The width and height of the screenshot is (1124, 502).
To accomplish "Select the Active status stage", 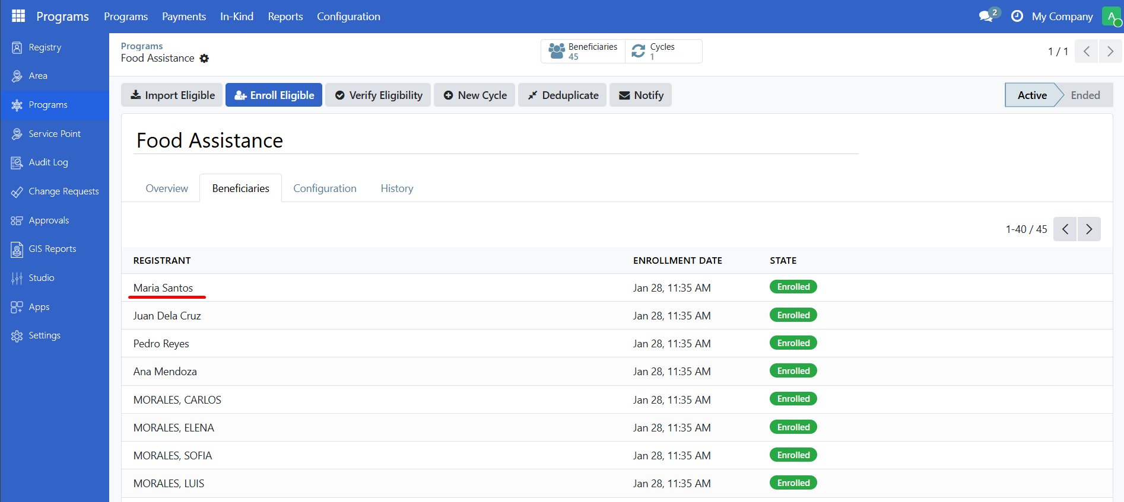I will [x=1031, y=95].
